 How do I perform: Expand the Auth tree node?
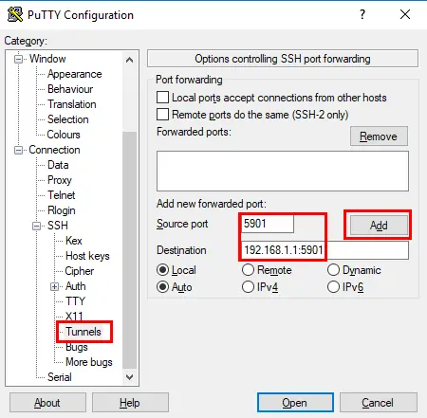tap(55, 286)
